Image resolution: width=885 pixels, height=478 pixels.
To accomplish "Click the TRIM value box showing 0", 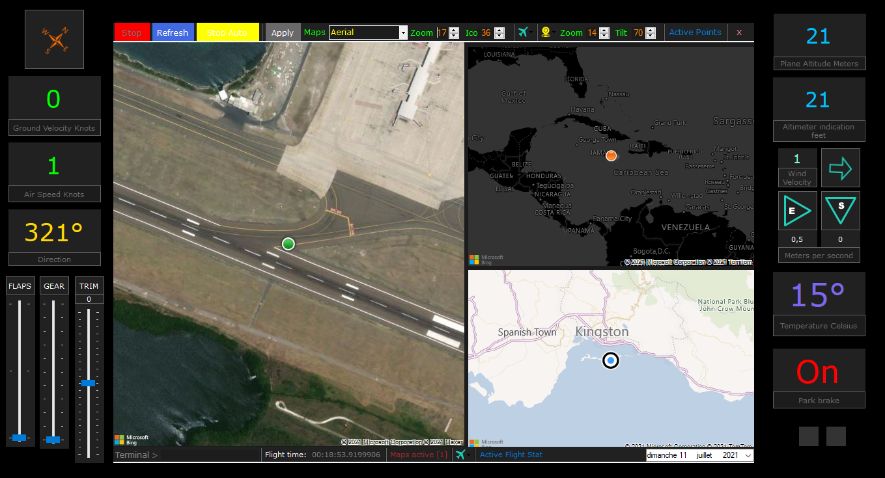I will coord(89,299).
